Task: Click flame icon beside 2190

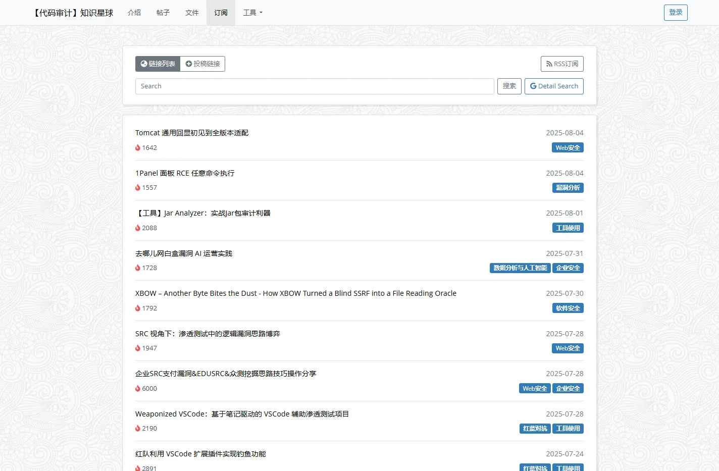Action: click(x=138, y=428)
